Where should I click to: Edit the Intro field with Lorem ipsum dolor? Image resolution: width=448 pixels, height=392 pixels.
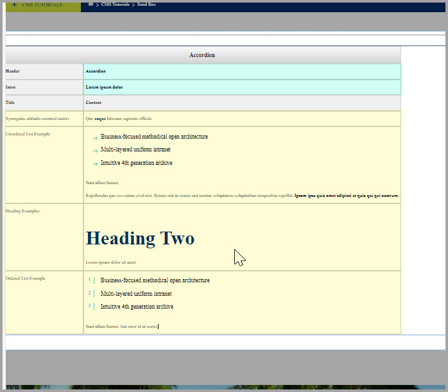pyautogui.click(x=242, y=87)
